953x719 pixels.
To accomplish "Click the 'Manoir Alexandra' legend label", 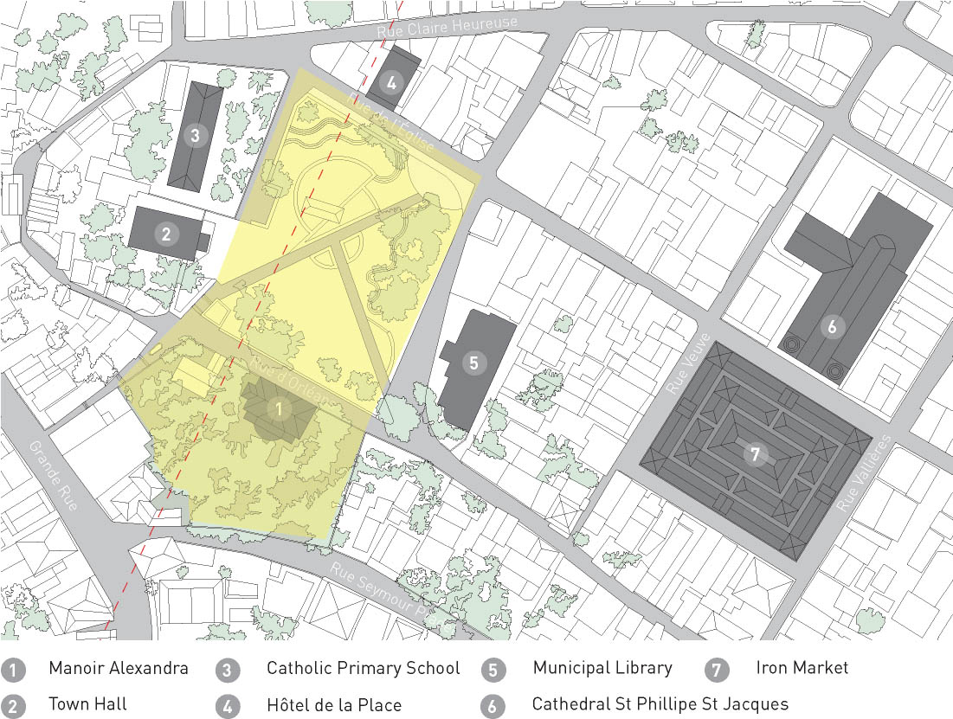I will [119, 668].
